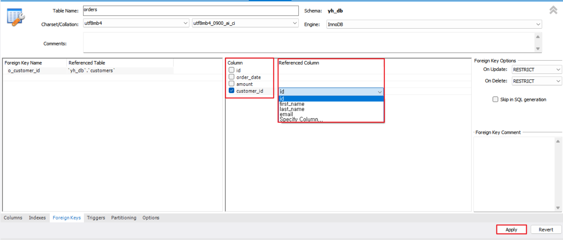Click the customer_id column name
Viewport: 563px width, 240px height.
[x=250, y=91]
